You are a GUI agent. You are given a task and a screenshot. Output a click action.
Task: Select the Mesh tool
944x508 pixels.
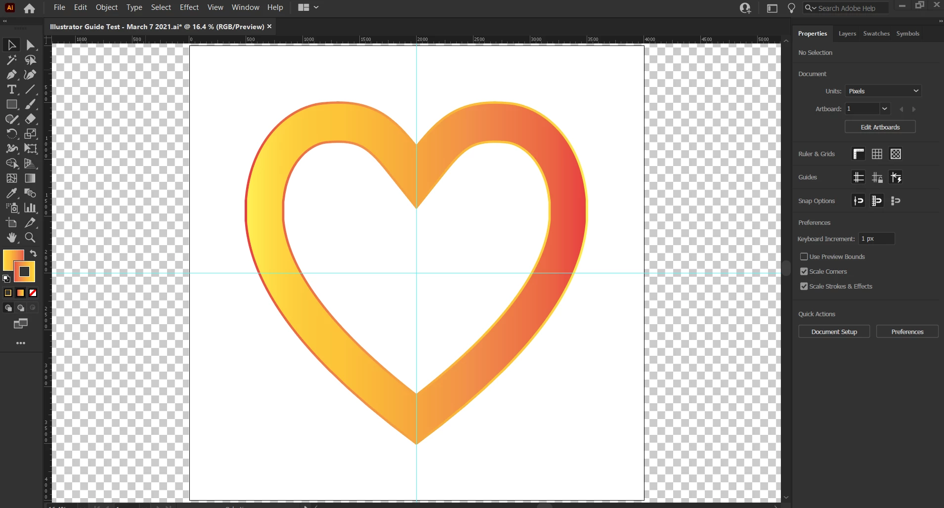[12, 178]
